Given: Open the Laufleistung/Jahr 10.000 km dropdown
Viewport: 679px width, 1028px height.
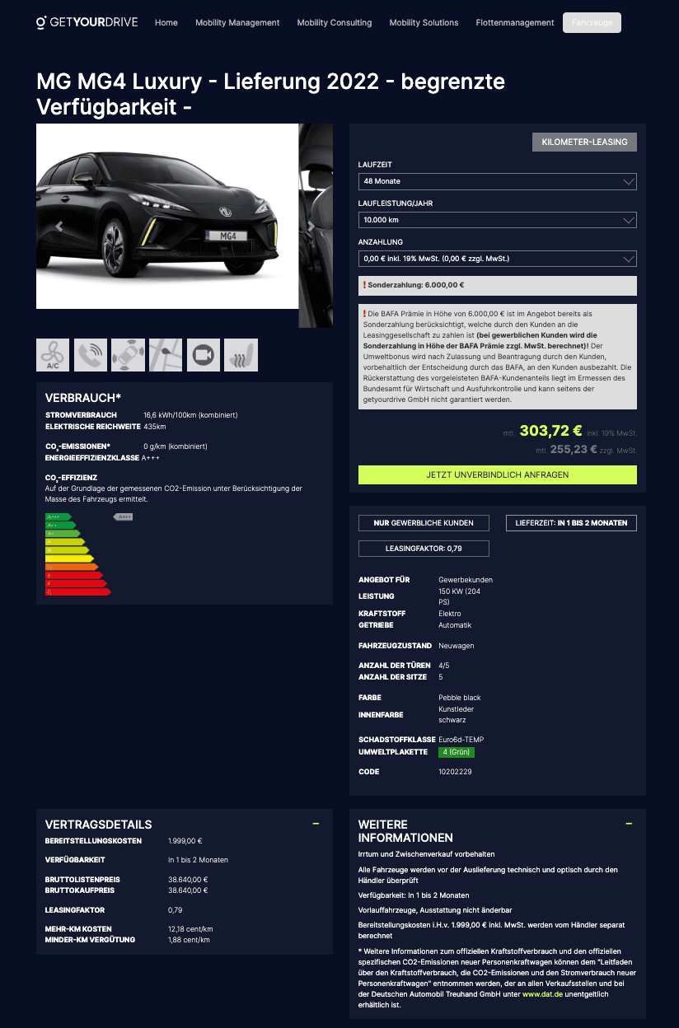Looking at the screenshot, I should tap(498, 220).
